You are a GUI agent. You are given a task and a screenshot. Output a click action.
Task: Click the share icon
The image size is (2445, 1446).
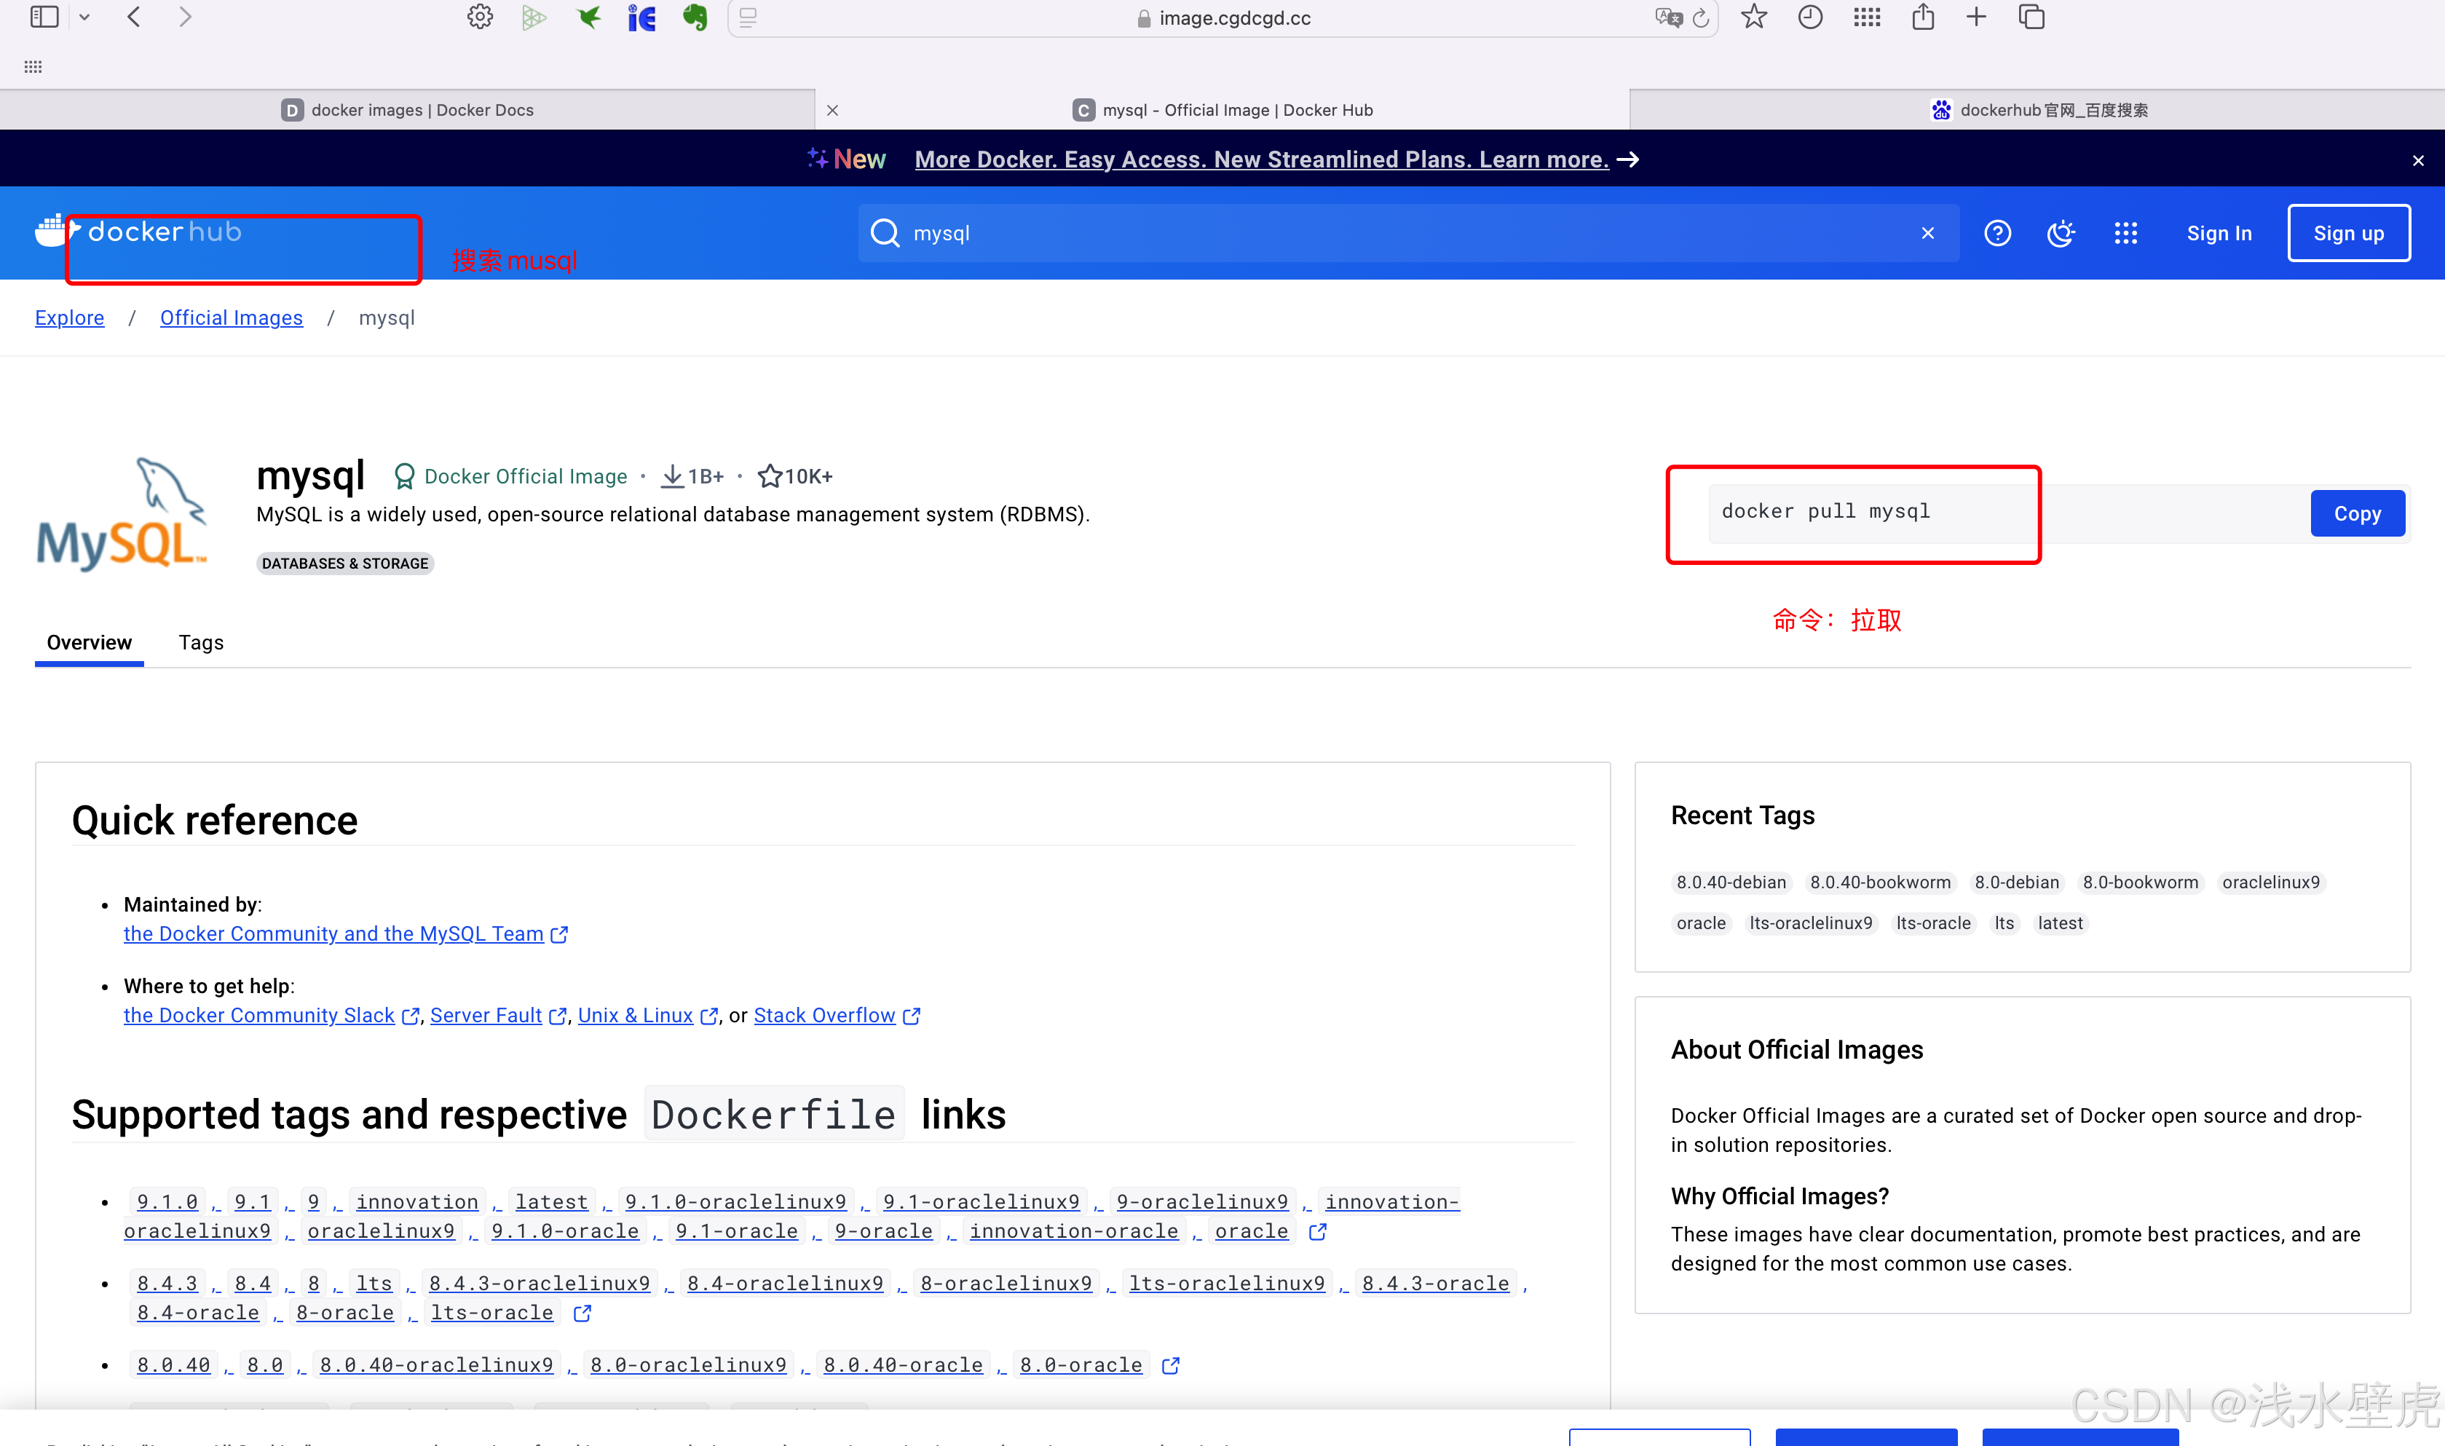click(x=1923, y=17)
